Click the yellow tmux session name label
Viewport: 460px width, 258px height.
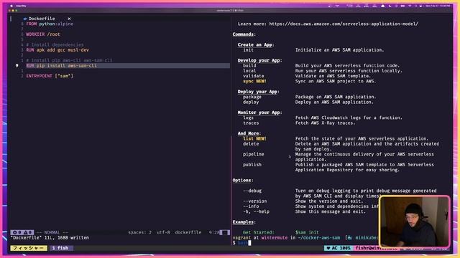pyautogui.click(x=29, y=248)
